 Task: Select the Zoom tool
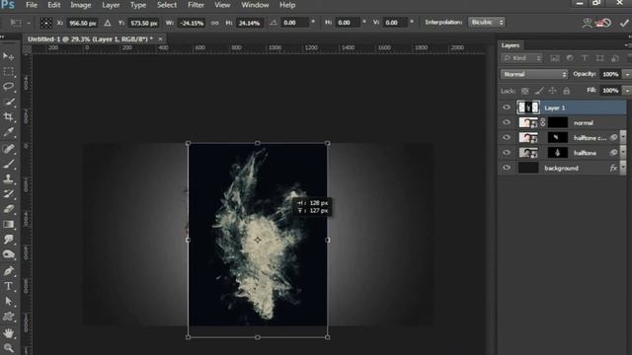[x=8, y=347]
